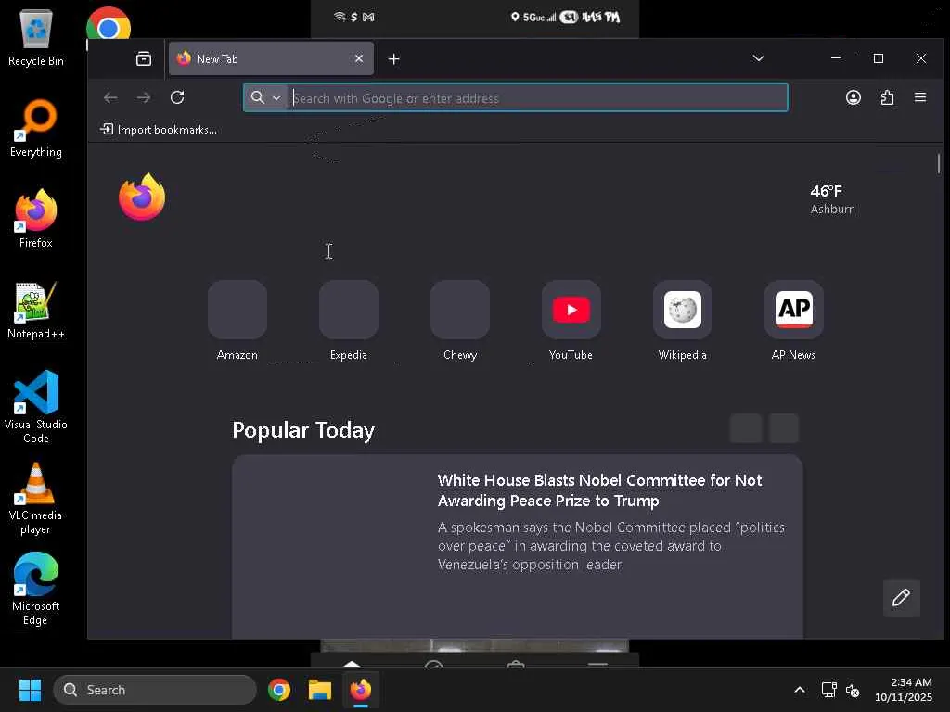Reload the current page

pyautogui.click(x=177, y=97)
